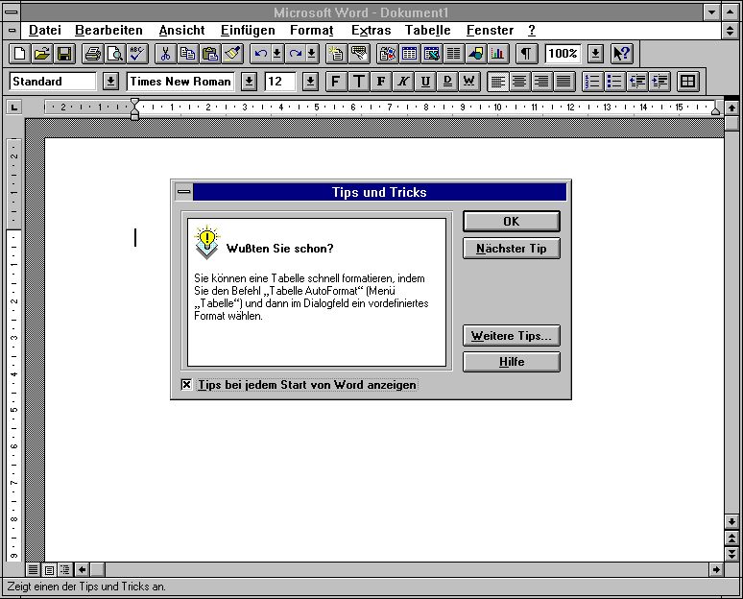
Task: Increase paragraph indent
Action: 659,82
